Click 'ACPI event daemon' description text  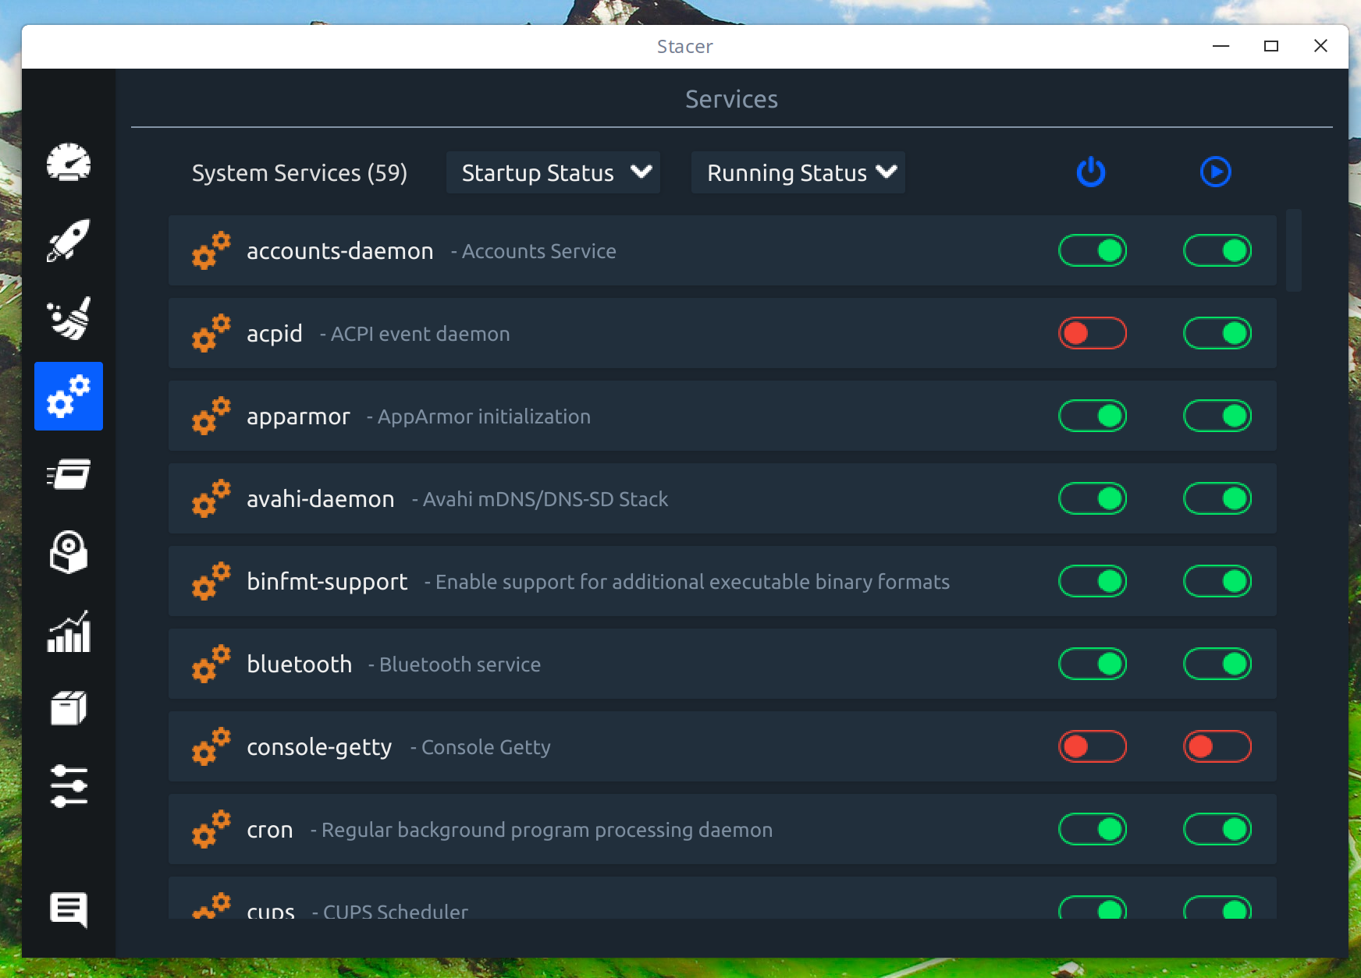[421, 334]
